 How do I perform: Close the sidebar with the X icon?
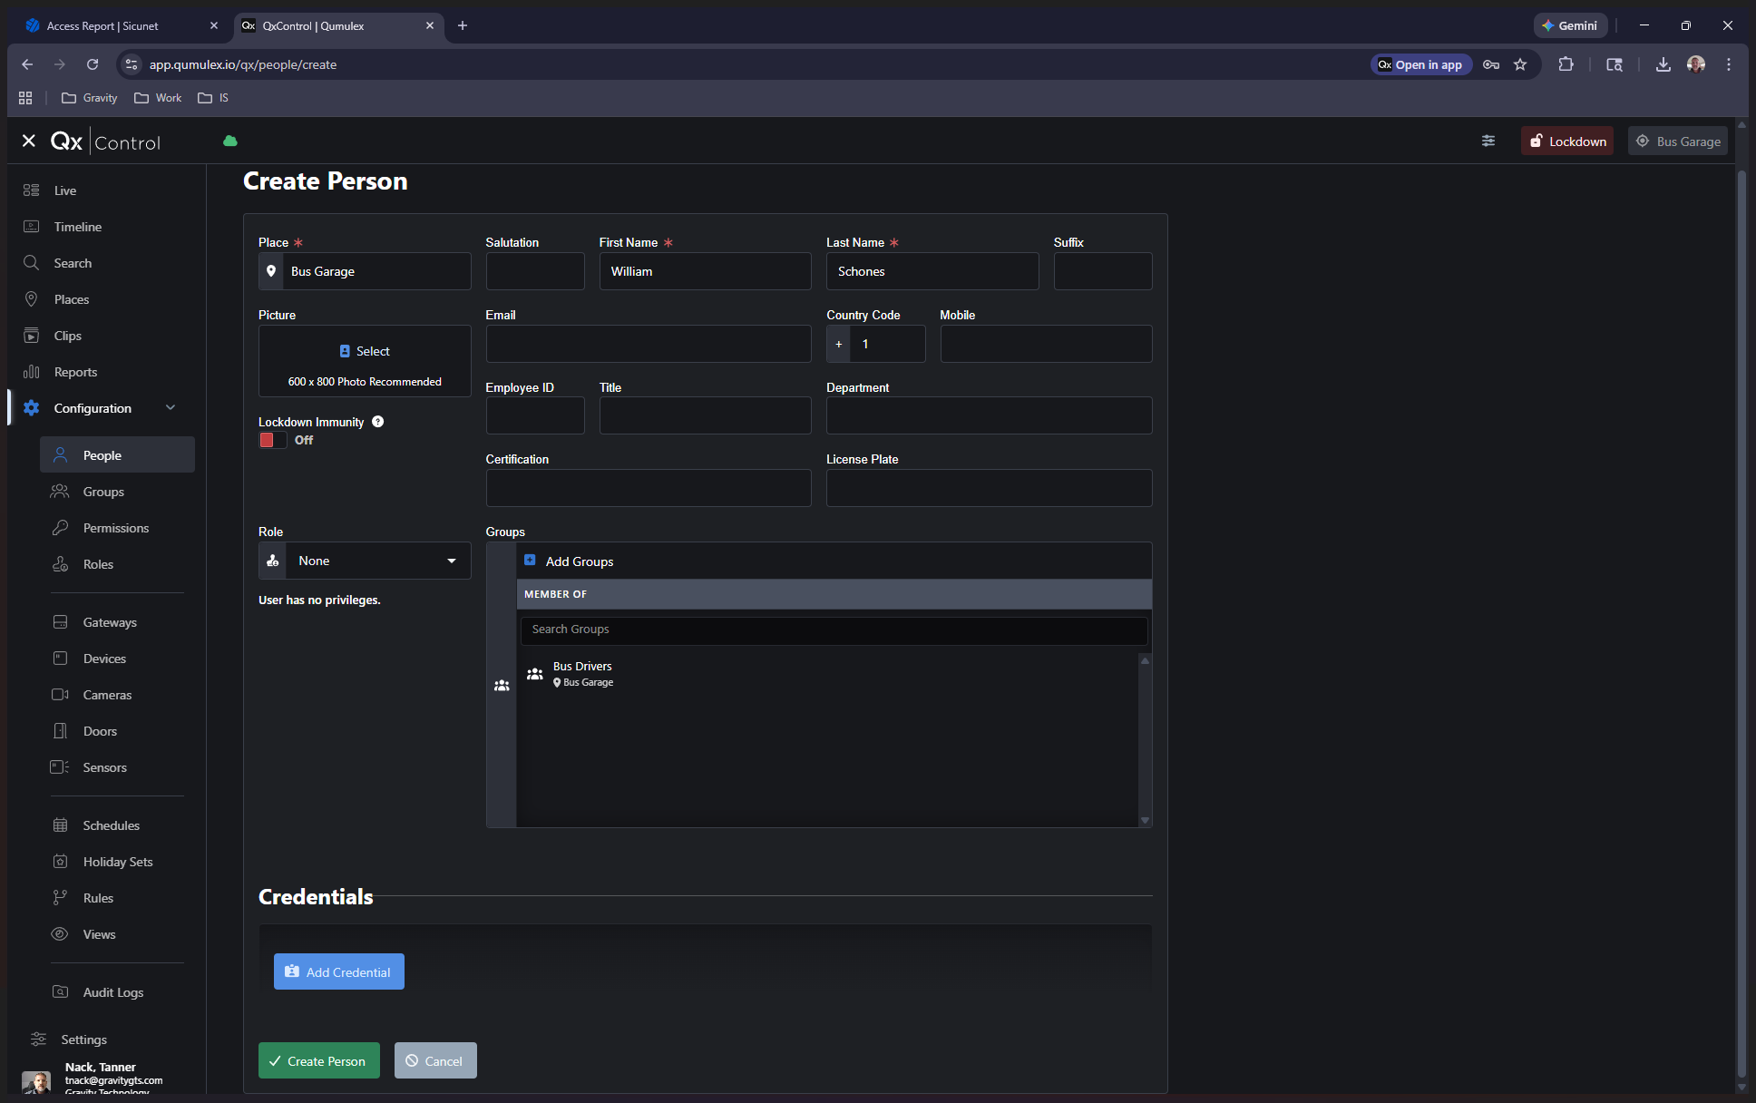click(29, 141)
